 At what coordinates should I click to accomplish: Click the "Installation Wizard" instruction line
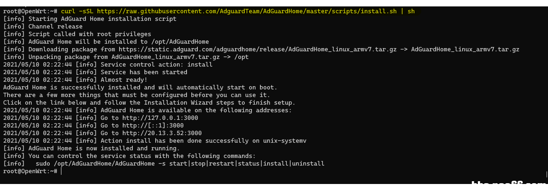point(149,103)
